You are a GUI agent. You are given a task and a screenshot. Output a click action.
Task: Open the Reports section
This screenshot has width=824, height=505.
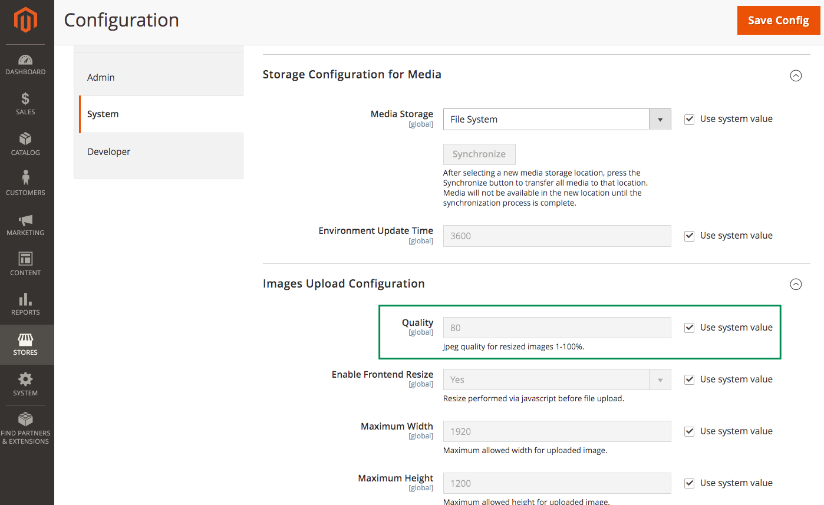[x=25, y=303]
